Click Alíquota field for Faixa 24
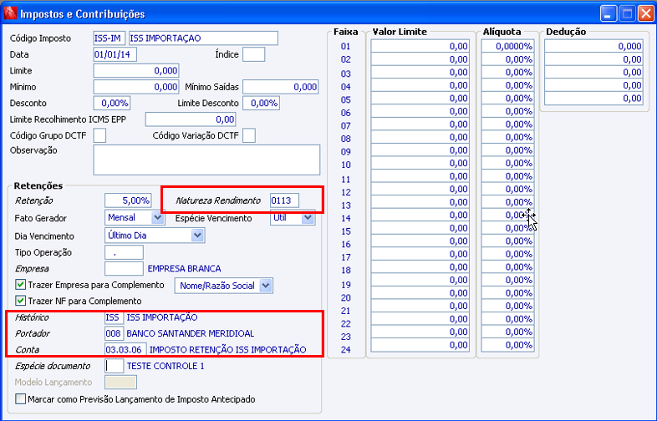657x421 pixels. [507, 345]
